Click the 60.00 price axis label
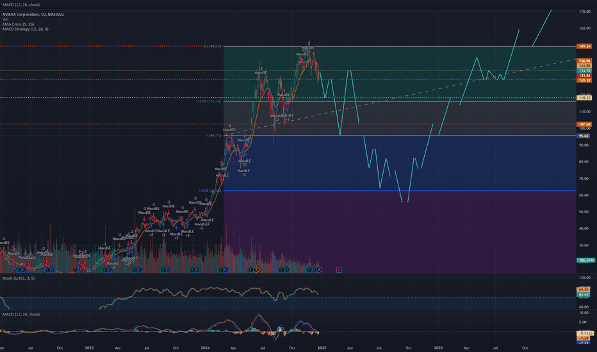Image resolution: width=597 pixels, height=352 pixels. pos(584,195)
